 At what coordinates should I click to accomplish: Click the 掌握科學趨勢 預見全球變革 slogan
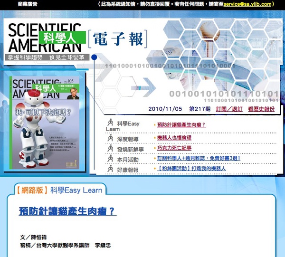(x=47, y=57)
